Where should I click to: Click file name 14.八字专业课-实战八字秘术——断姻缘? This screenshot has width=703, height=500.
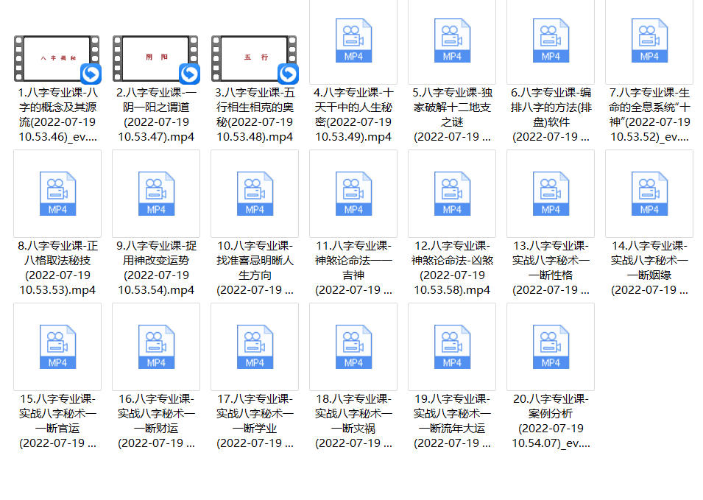click(x=649, y=268)
